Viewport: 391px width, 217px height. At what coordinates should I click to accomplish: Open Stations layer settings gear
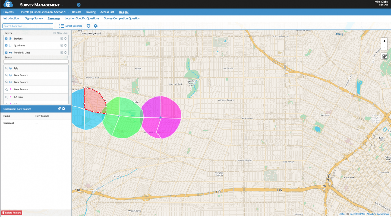coord(65,39)
